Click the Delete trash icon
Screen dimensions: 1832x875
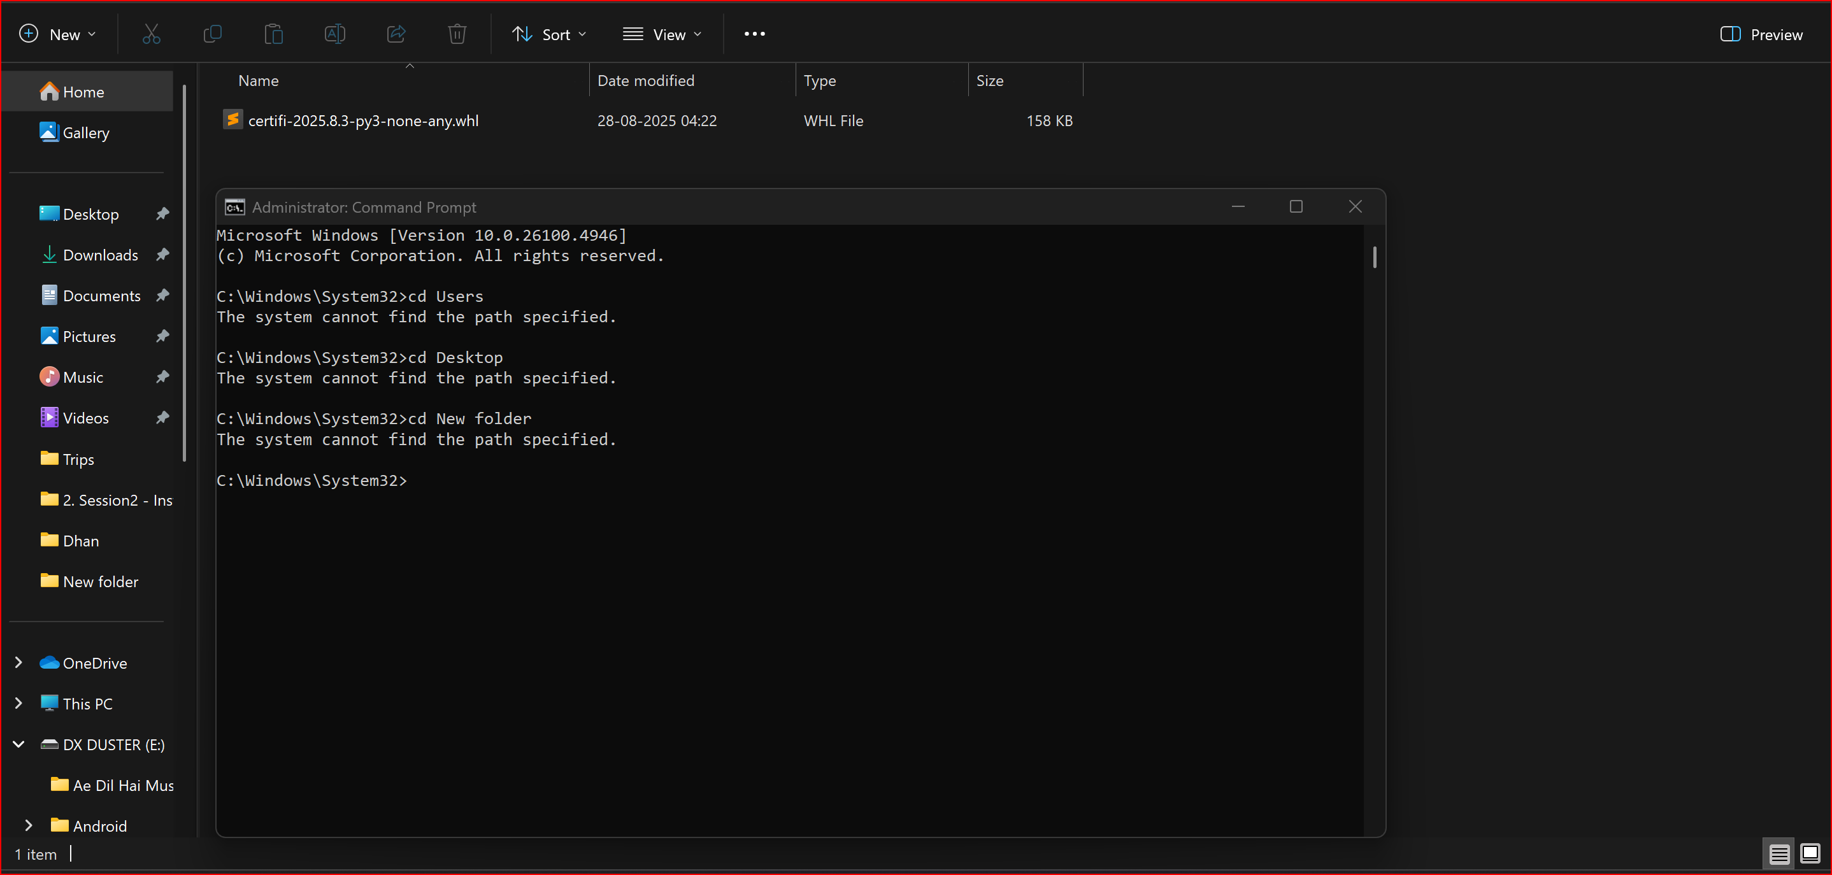click(x=457, y=34)
